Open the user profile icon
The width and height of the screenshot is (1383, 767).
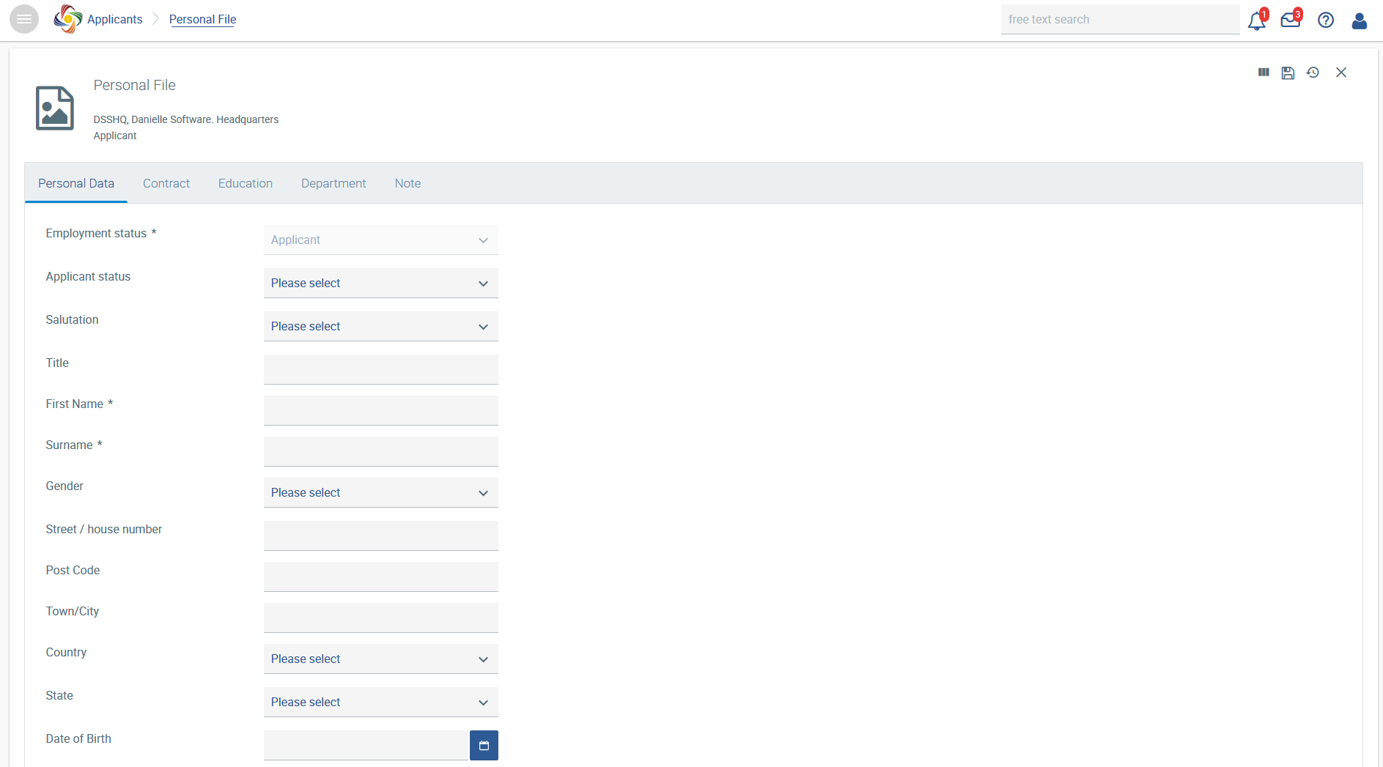click(1359, 21)
